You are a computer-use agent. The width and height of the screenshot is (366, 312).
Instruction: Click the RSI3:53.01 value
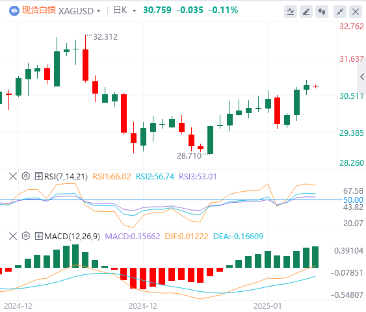[x=198, y=176]
